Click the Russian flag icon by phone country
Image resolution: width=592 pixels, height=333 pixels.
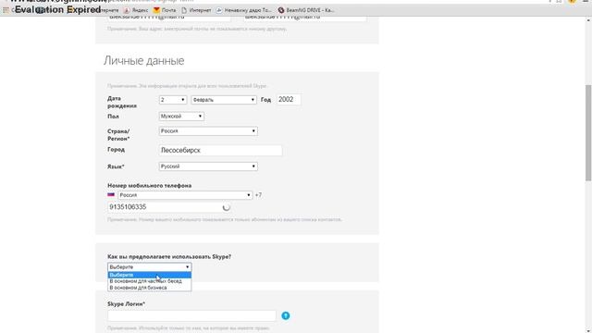(111, 195)
